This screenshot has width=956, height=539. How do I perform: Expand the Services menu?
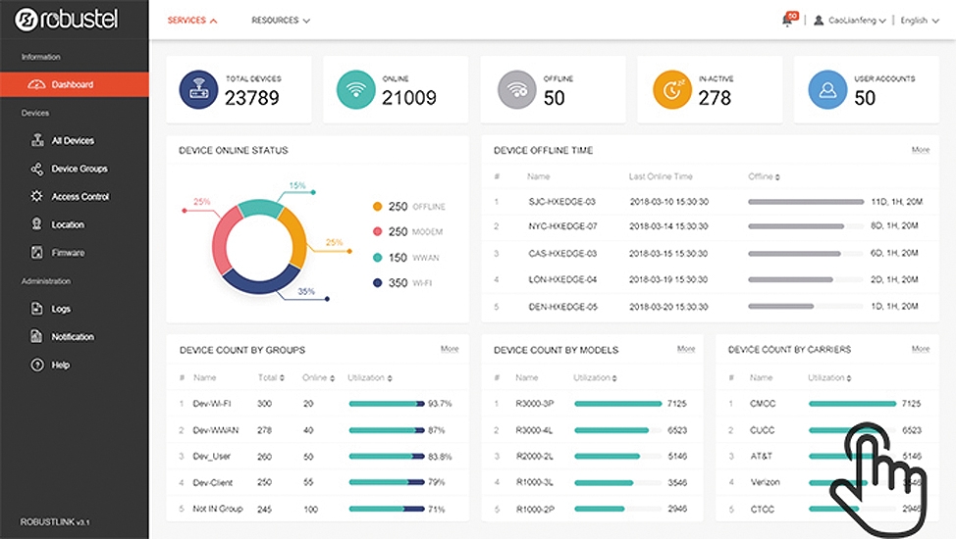point(192,21)
